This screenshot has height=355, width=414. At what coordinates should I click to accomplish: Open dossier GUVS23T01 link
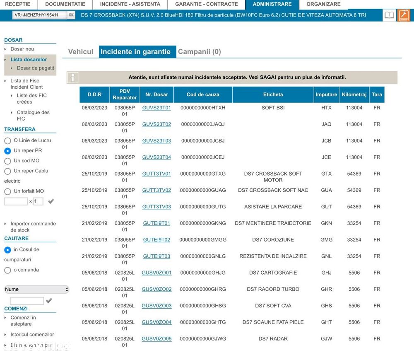(x=156, y=108)
